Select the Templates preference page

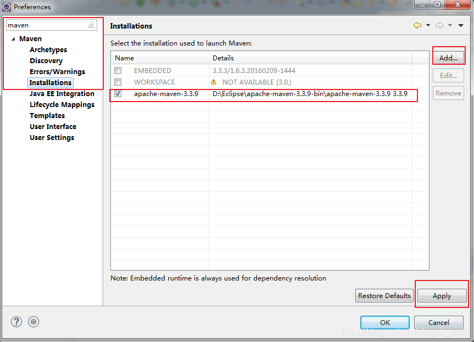(47, 116)
